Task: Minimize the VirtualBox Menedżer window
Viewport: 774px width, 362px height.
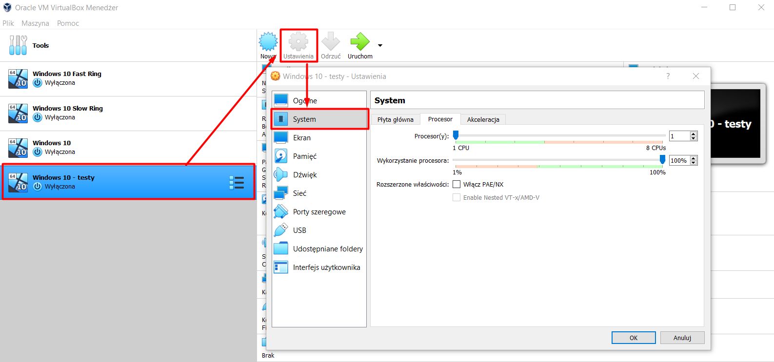Action: click(705, 7)
